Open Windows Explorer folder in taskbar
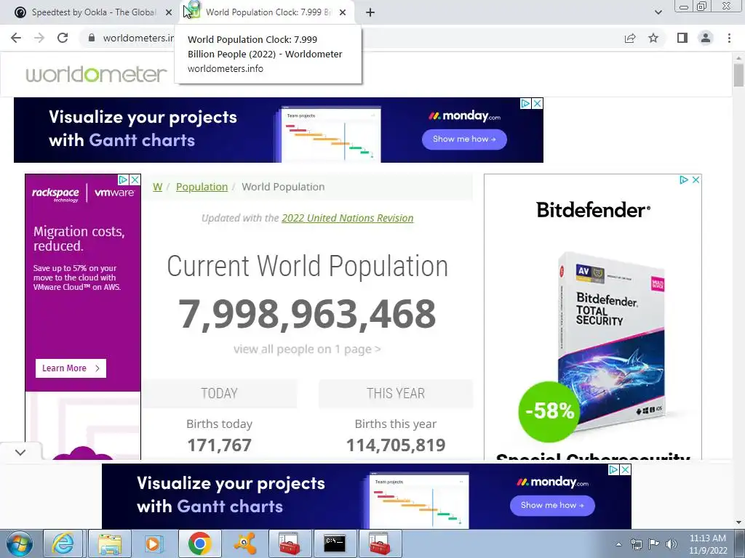Image resolution: width=745 pixels, height=558 pixels. click(109, 543)
